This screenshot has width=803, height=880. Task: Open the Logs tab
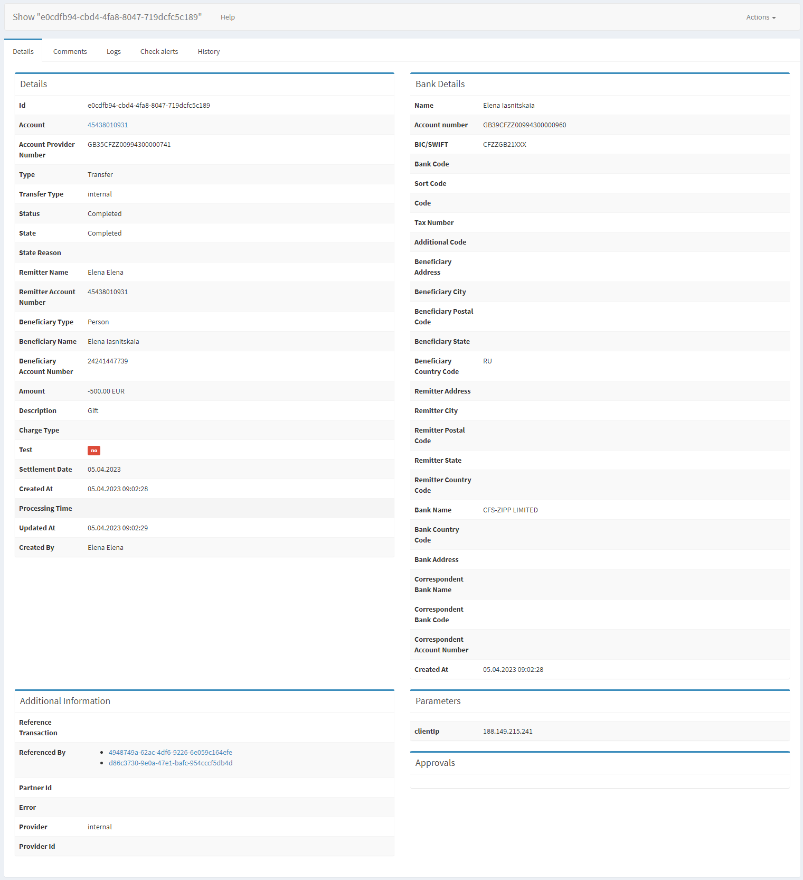click(114, 52)
